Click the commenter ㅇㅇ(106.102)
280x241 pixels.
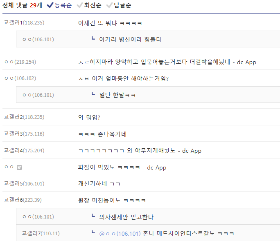point(20,78)
